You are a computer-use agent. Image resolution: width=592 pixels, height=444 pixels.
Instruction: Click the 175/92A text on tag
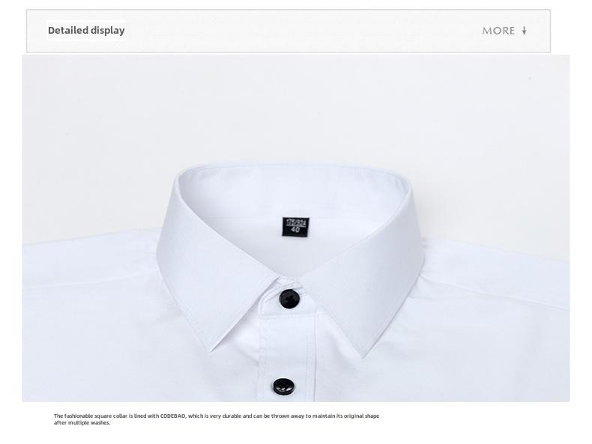click(297, 222)
